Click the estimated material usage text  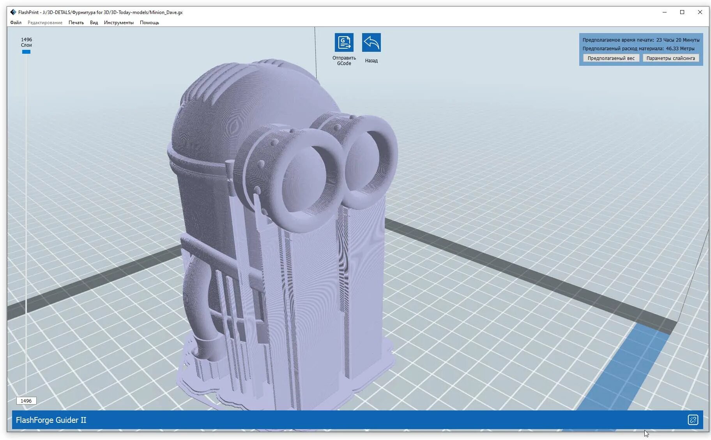tap(638, 49)
